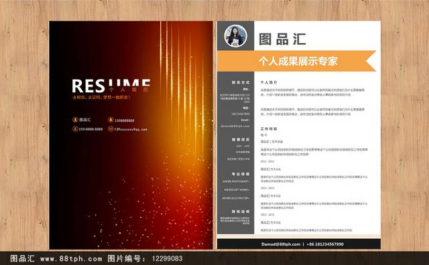Select the 专业技能 sidebar heading
Image resolution: width=429 pixels, height=265 pixels.
[241, 174]
